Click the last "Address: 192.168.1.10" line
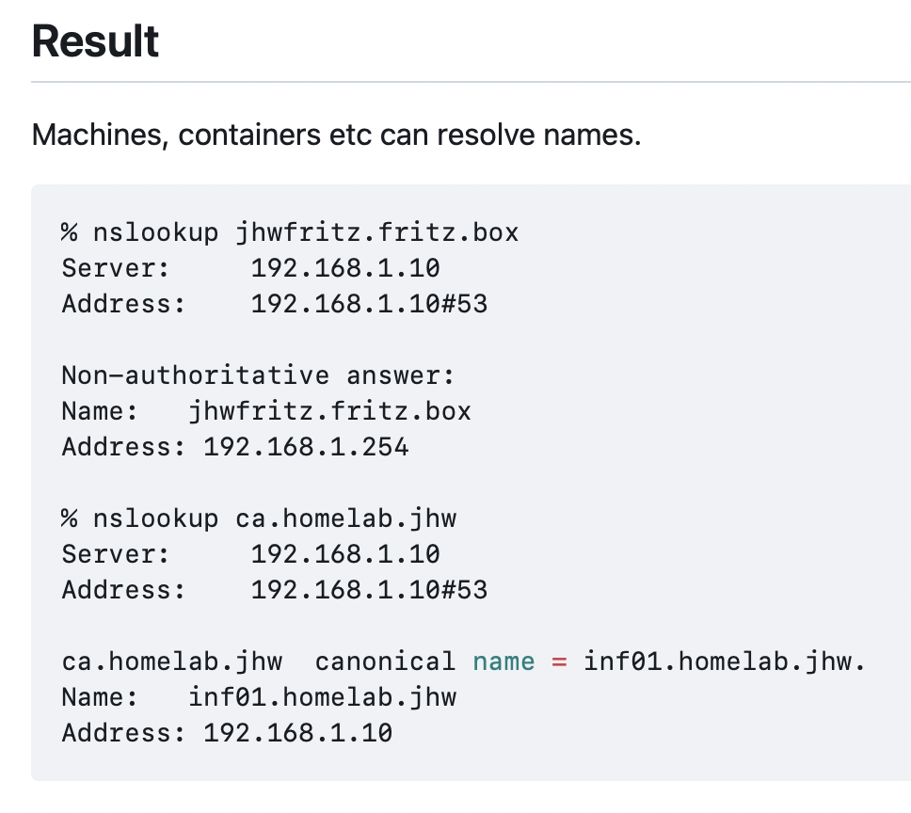 pos(227,733)
